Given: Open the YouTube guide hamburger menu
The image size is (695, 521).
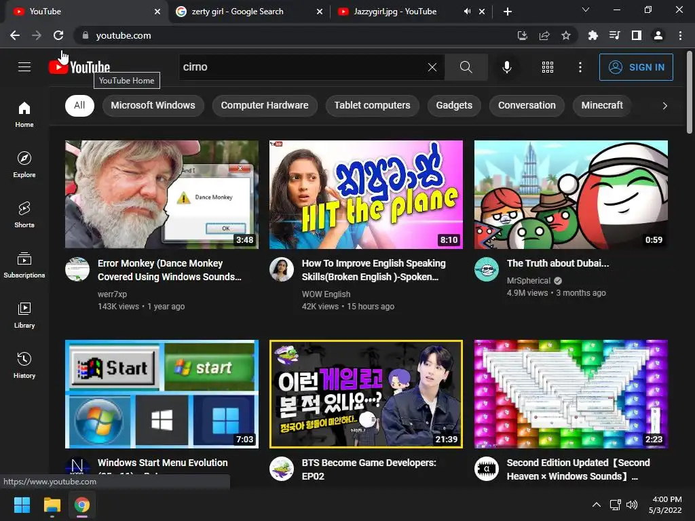Looking at the screenshot, I should tap(24, 67).
